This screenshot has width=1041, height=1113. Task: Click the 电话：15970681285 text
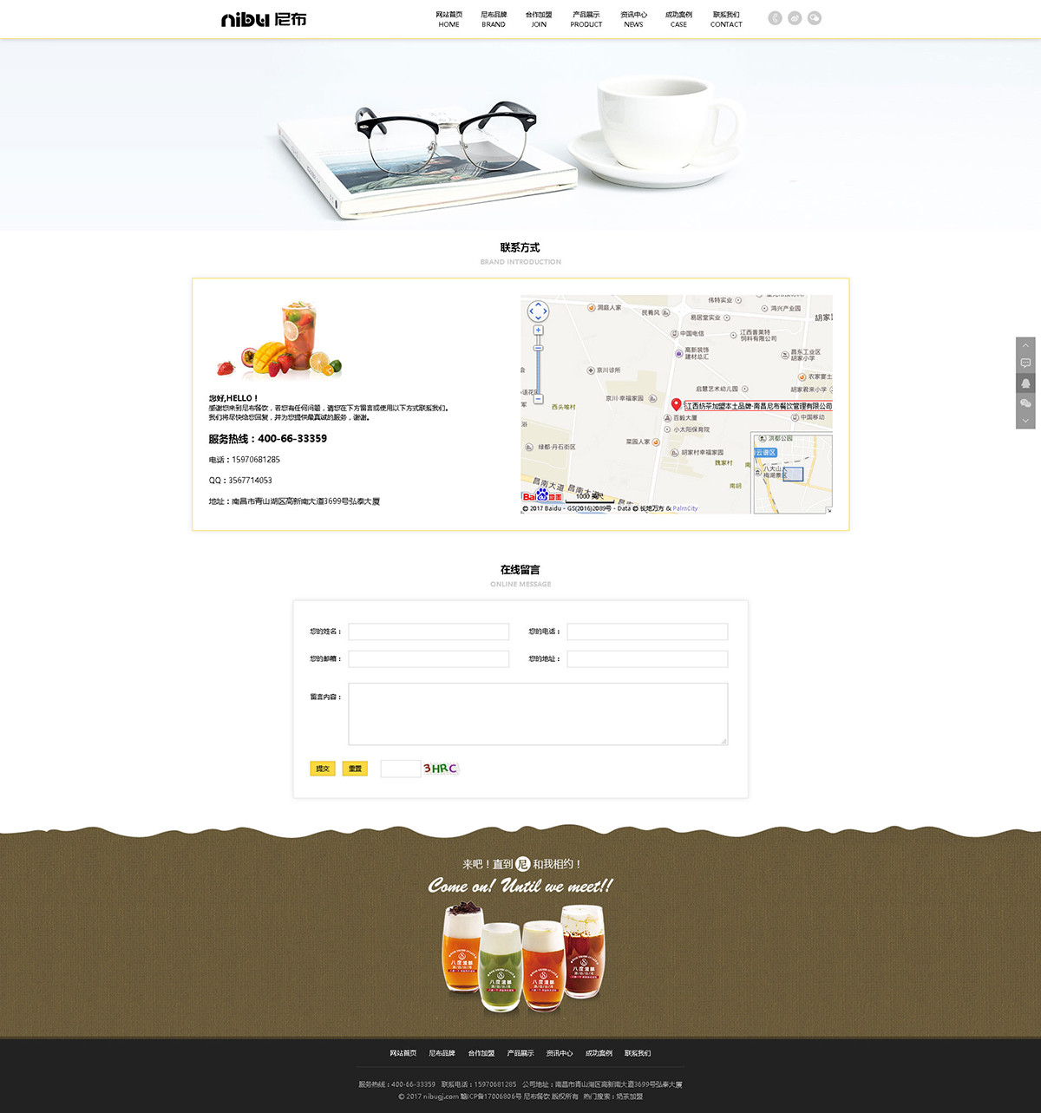[245, 460]
